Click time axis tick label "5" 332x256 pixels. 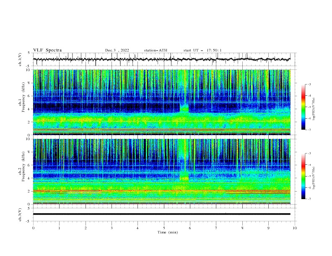point(164,228)
